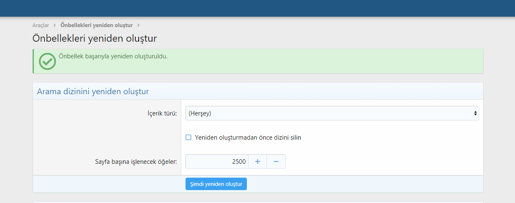This screenshot has width=515, height=203.
Task: Click the green success checkmark icon
Action: click(47, 61)
